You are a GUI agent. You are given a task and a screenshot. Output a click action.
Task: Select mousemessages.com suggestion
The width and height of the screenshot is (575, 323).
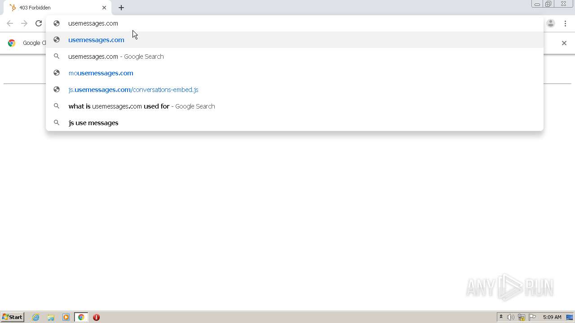point(295,73)
